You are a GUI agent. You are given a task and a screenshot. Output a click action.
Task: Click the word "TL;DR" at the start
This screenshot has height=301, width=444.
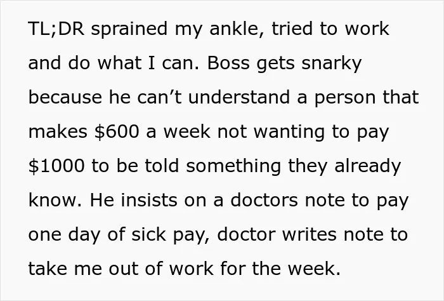pos(56,29)
